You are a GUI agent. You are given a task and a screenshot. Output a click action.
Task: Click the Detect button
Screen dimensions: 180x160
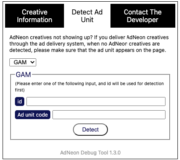tap(90, 129)
